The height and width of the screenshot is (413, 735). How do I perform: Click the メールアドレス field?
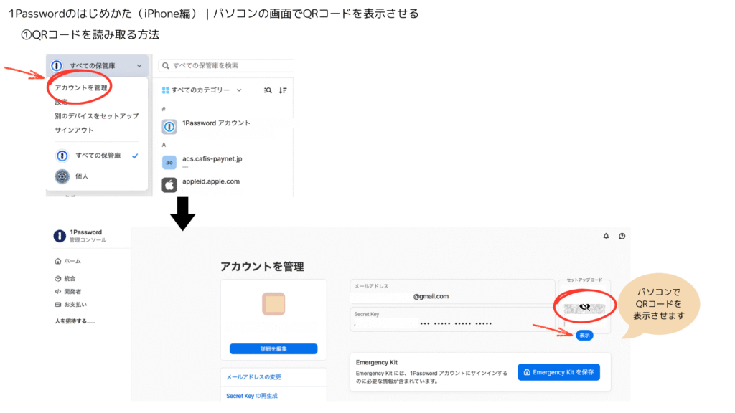[x=452, y=292]
